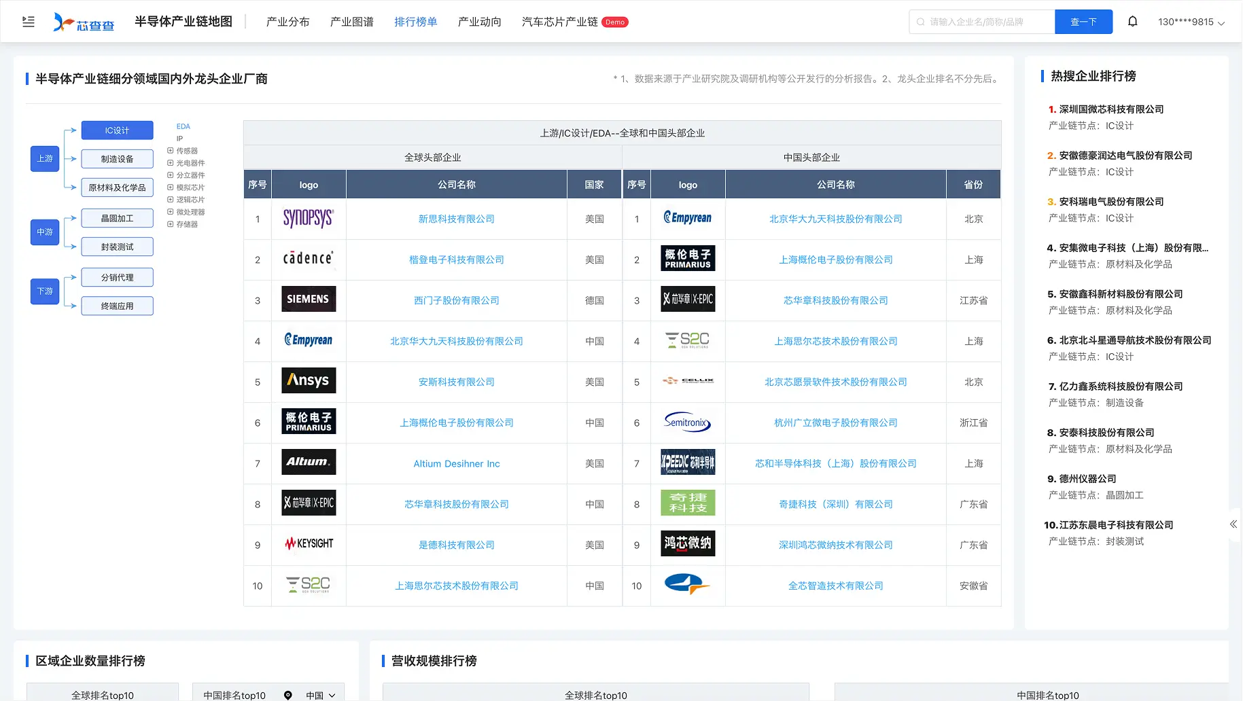Viewport: 1243px width, 701px height.
Task: Open the user account dropdown 130****9815
Action: [1191, 22]
